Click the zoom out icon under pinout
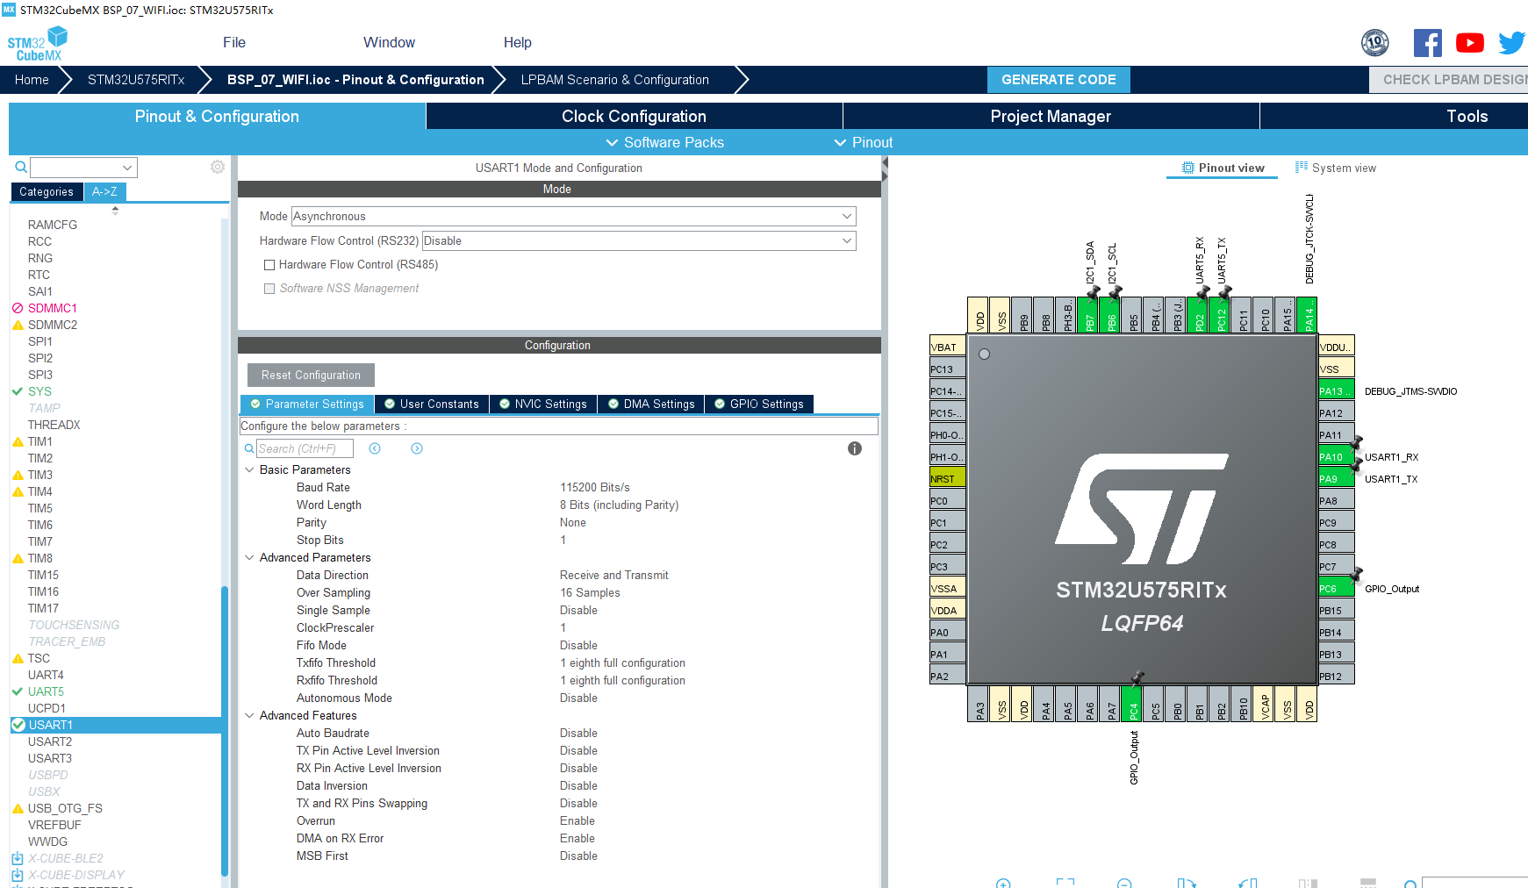Viewport: 1528px width, 888px height. 1124,883
